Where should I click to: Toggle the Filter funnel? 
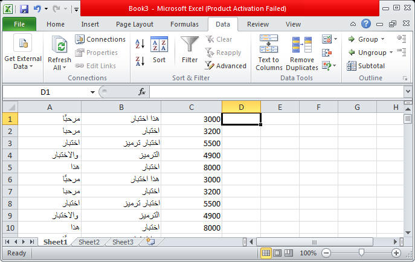point(190,50)
